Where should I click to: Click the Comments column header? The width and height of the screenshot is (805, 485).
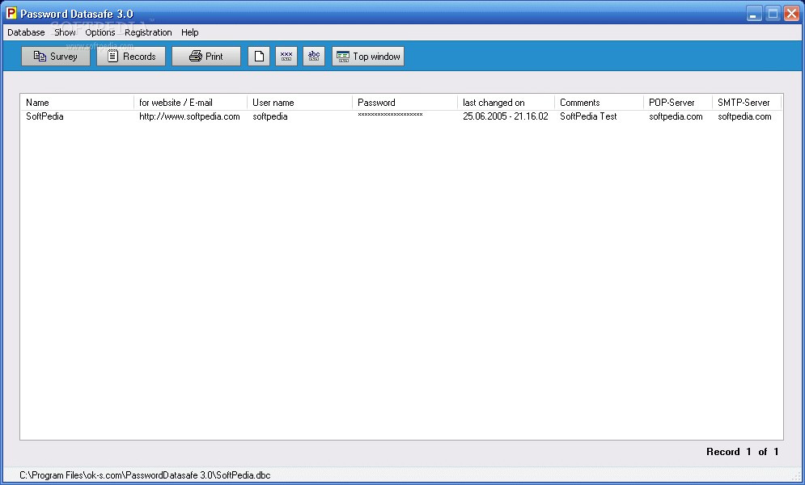pos(600,103)
